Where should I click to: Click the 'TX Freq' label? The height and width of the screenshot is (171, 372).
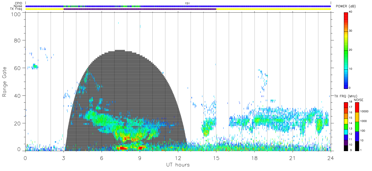[x=17, y=9]
